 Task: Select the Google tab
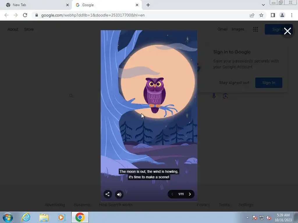click(107, 5)
